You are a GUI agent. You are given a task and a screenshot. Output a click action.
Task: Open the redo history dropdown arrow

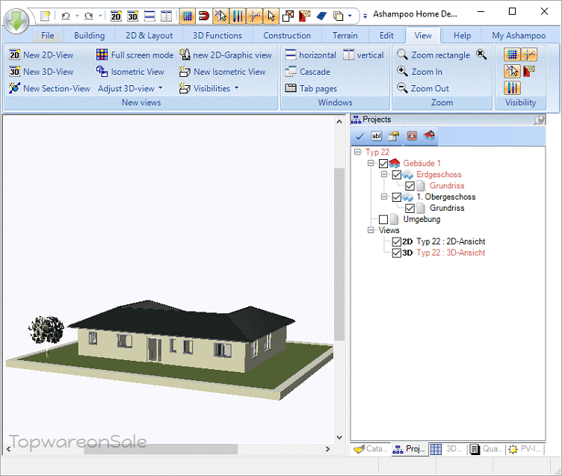[100, 16]
